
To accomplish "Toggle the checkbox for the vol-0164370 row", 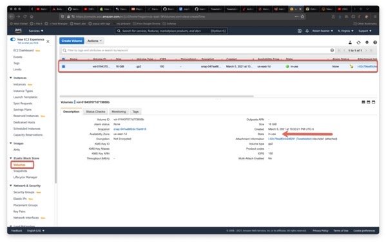I will [64, 66].
